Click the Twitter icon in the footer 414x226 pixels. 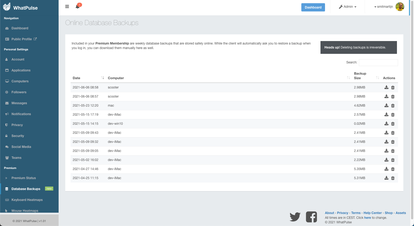(295, 217)
